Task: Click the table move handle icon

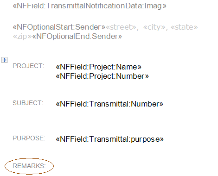Action: click(x=4, y=60)
